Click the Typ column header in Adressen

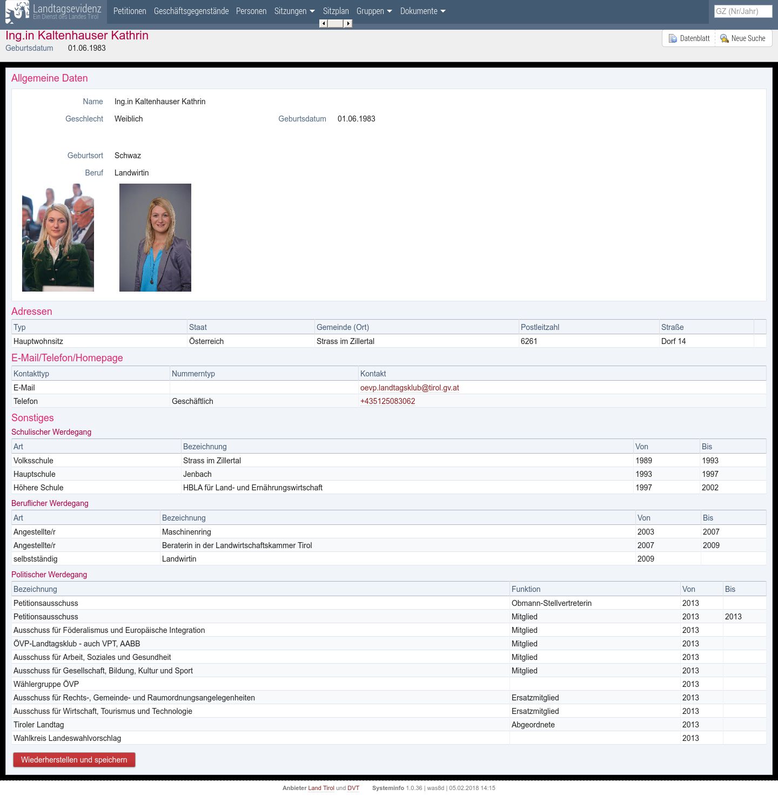coord(99,327)
